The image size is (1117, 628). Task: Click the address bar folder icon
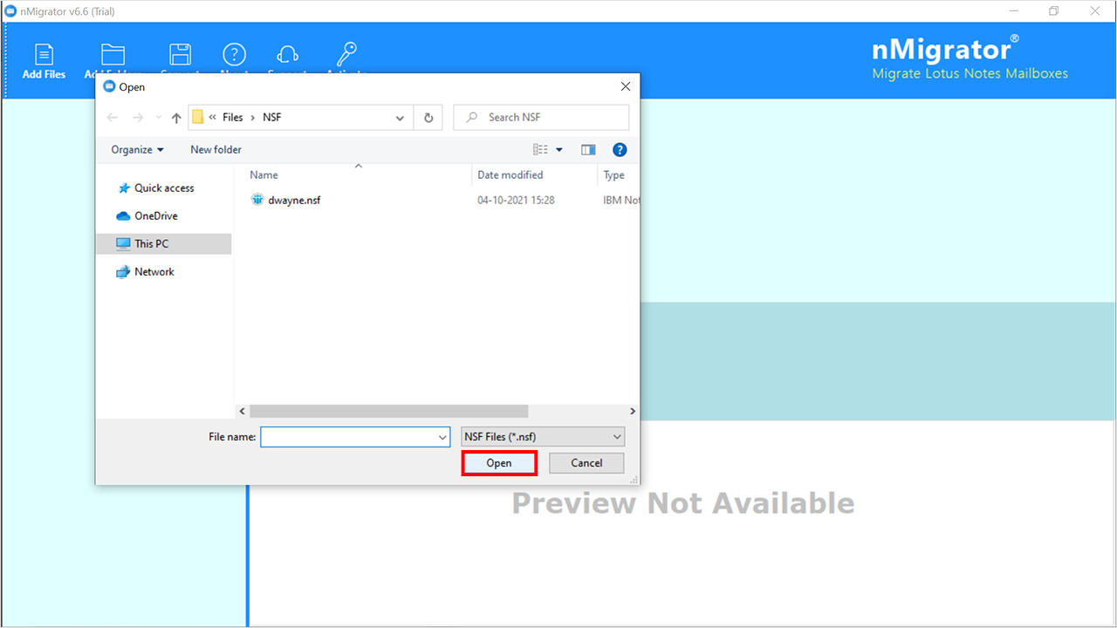(x=198, y=117)
